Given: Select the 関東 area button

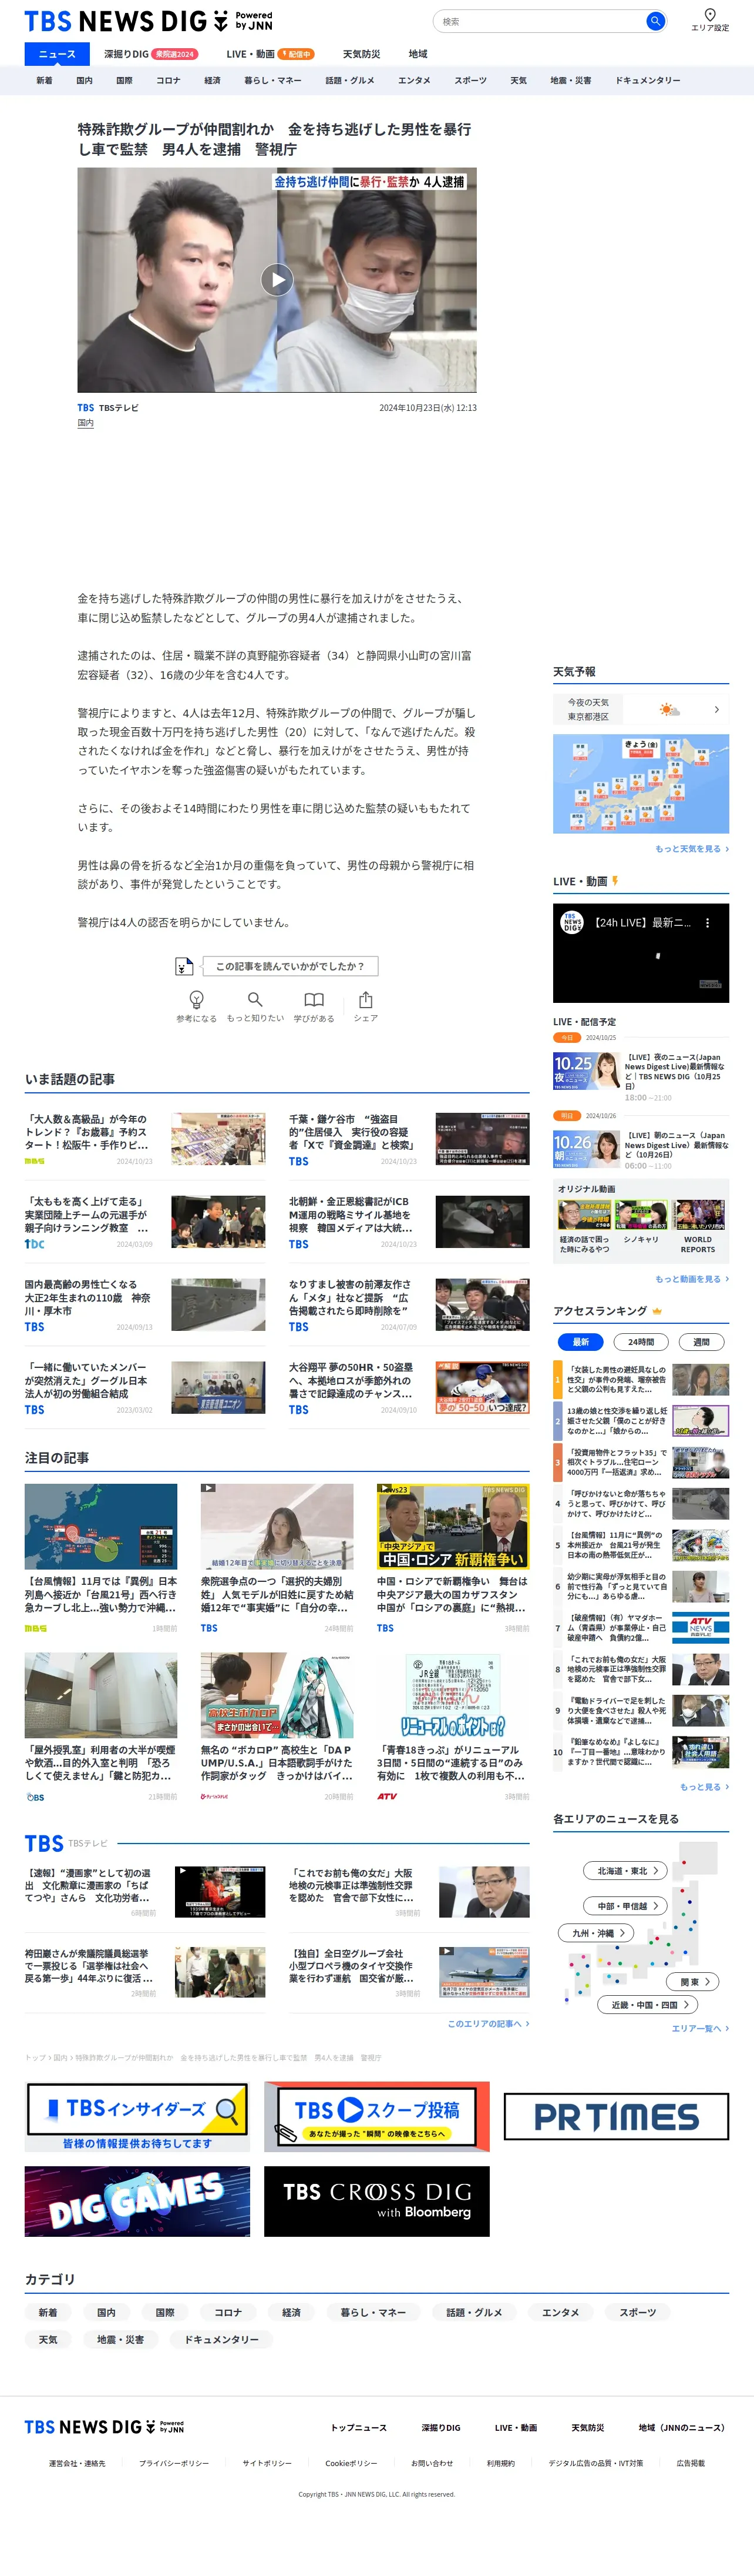Looking at the screenshot, I should point(693,1982).
